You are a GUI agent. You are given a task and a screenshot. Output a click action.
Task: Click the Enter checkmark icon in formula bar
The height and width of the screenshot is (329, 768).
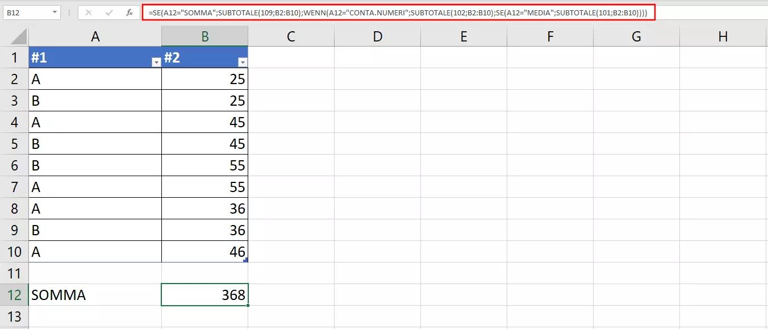(x=109, y=12)
